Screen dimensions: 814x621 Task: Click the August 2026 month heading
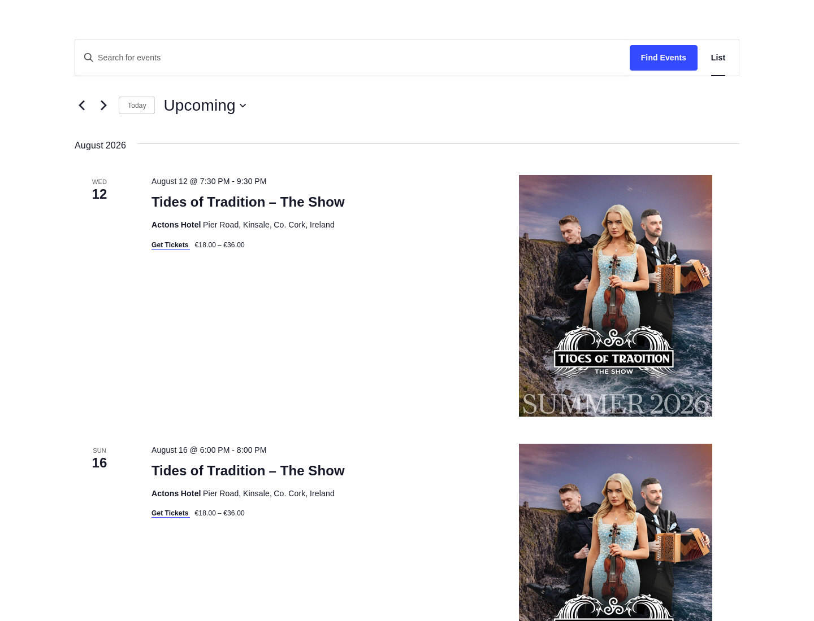pos(100,145)
